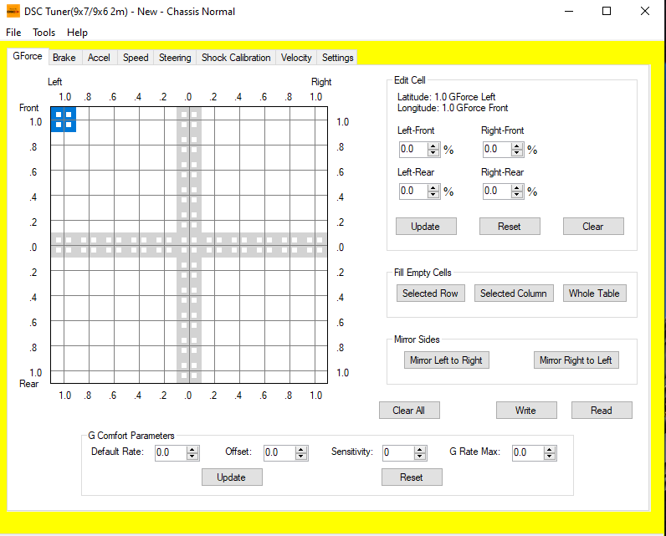Decrease the Right-Front percentage with down arrow

pyautogui.click(x=517, y=154)
